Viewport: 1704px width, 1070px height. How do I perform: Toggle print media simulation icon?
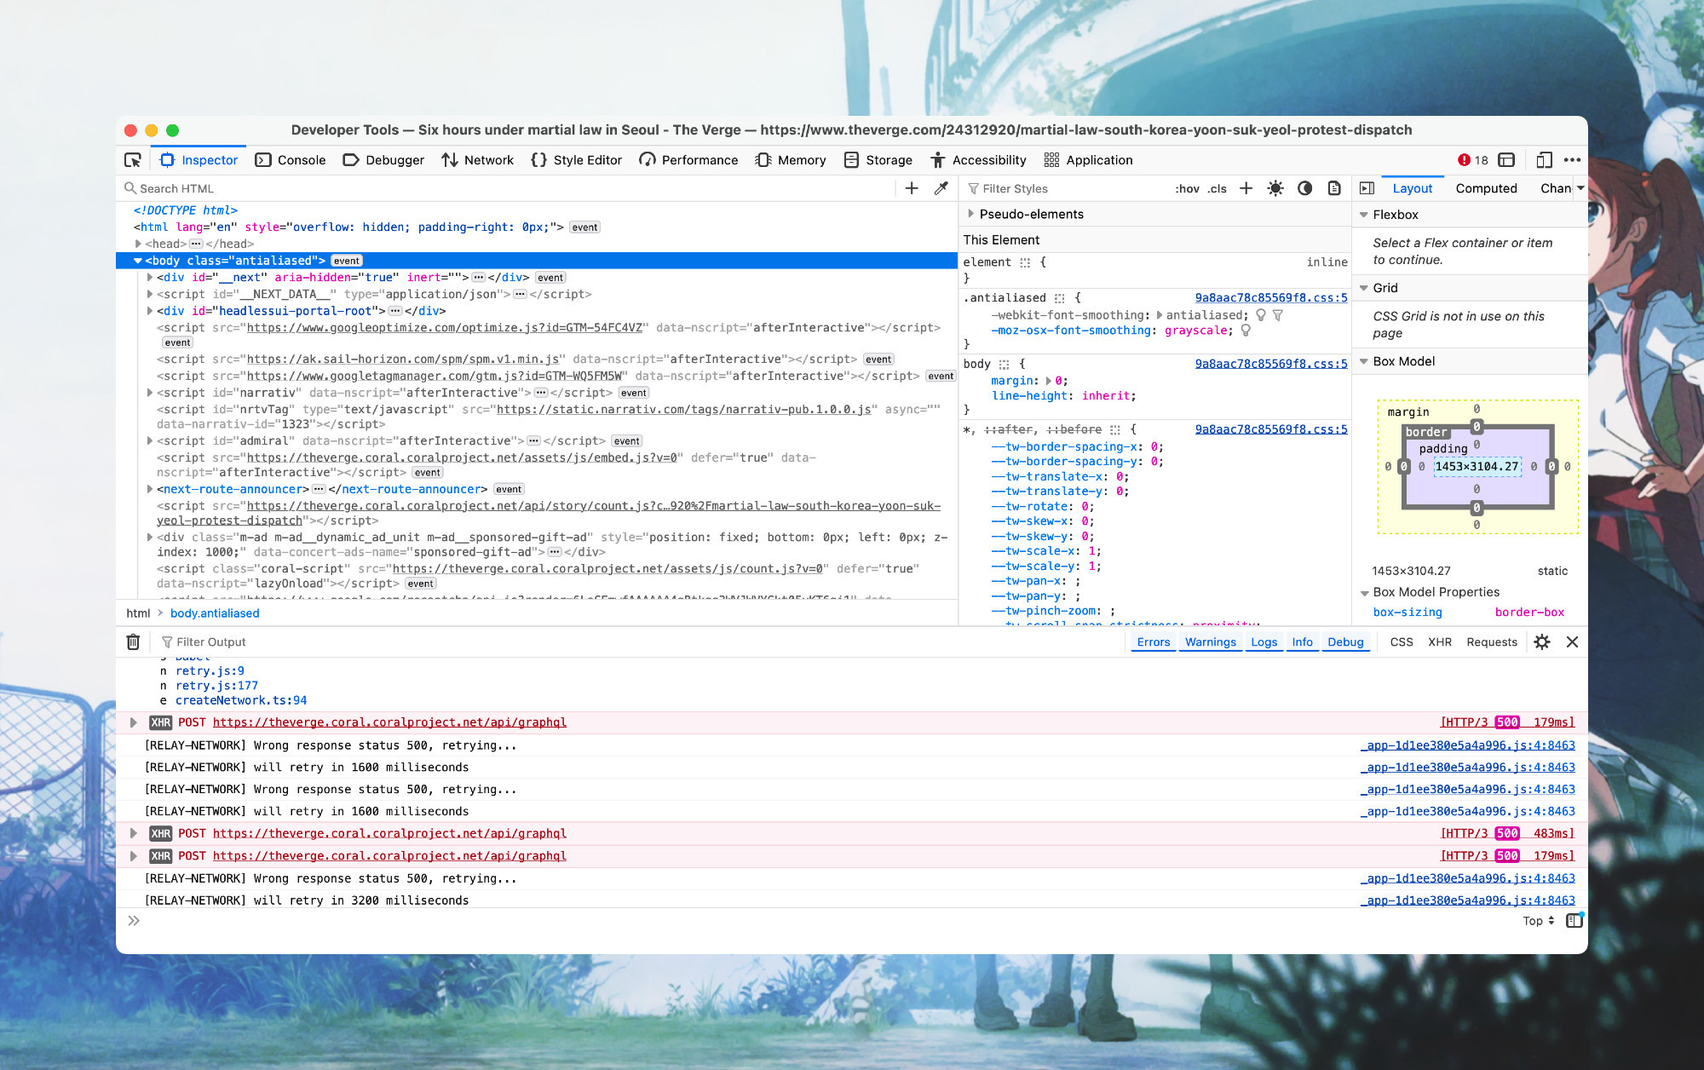(x=1334, y=188)
